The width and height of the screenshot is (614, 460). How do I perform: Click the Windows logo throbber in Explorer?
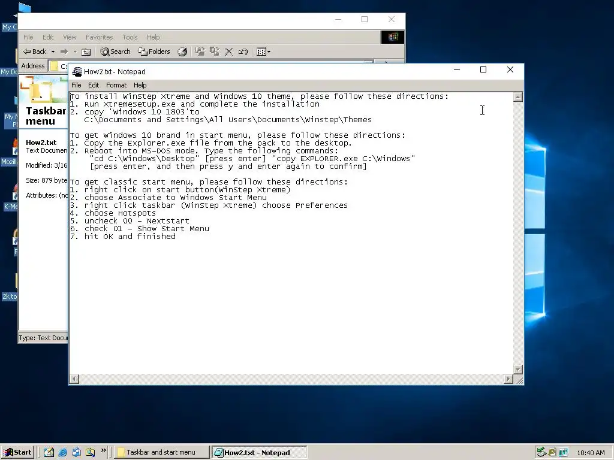393,37
